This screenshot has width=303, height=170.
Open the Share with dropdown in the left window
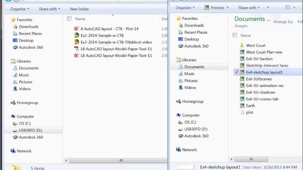tap(49, 9)
